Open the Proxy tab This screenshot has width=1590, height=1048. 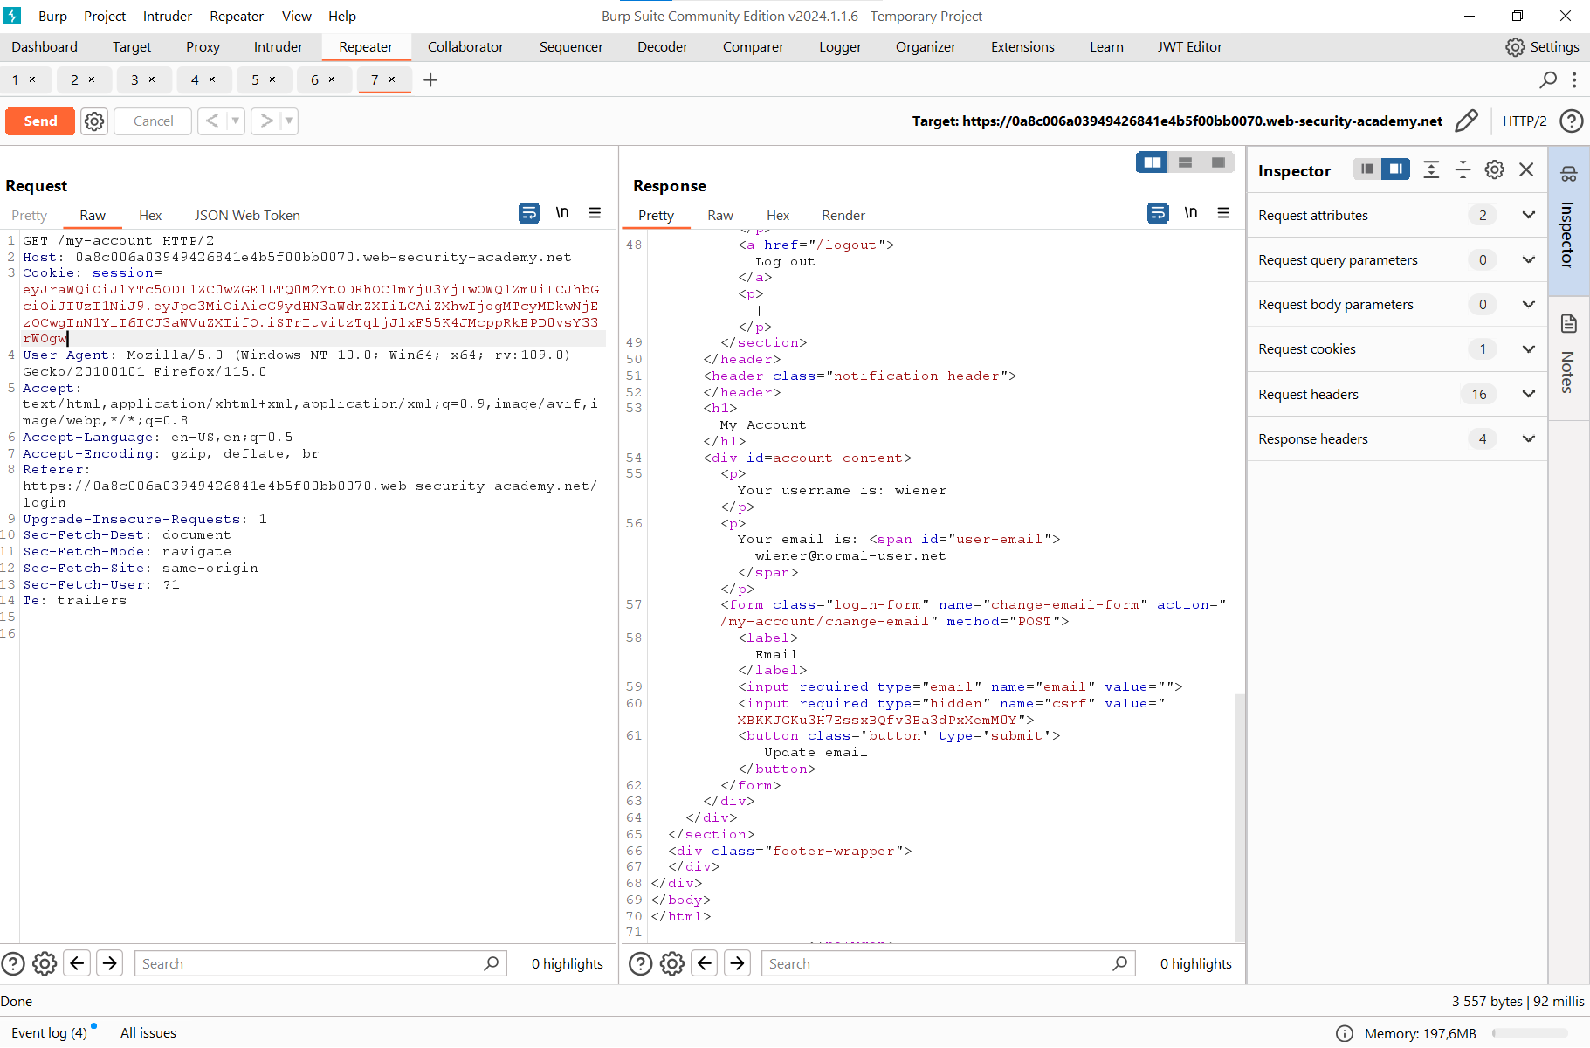coord(203,47)
